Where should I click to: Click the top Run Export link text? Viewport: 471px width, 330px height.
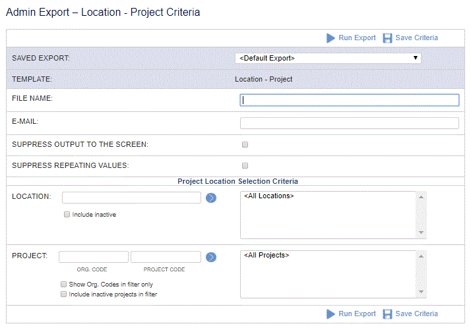tap(357, 38)
